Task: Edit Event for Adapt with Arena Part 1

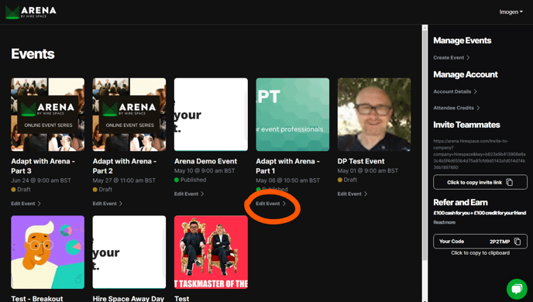Action: (x=270, y=204)
